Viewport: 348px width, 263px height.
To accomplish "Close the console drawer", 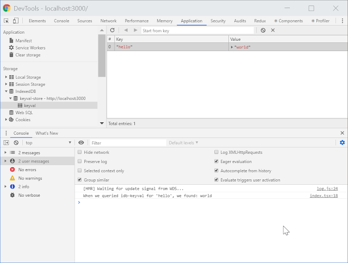I will (342, 133).
